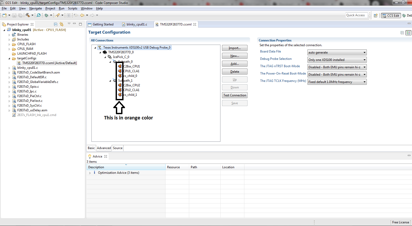Click the Import... button
This screenshot has width=412, height=226.
tap(235, 48)
